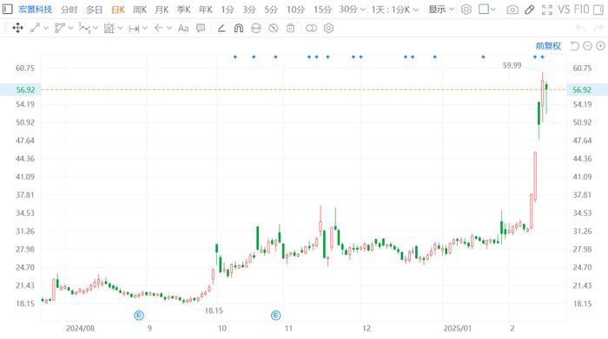Expand the 显示 display dropdown
Viewport: 608px width, 339px height.
[441, 10]
